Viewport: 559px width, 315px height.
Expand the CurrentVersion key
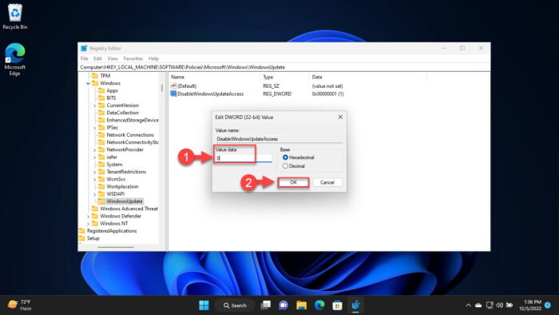click(94, 106)
